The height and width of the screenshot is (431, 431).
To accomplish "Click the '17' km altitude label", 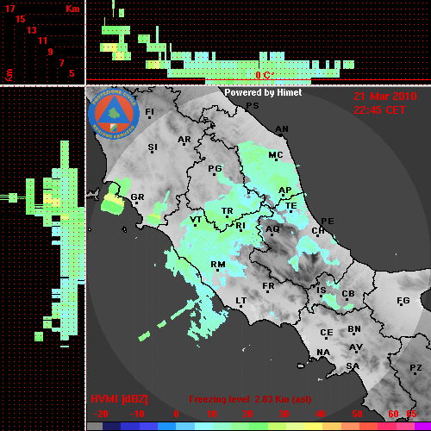I will click(x=9, y=9).
